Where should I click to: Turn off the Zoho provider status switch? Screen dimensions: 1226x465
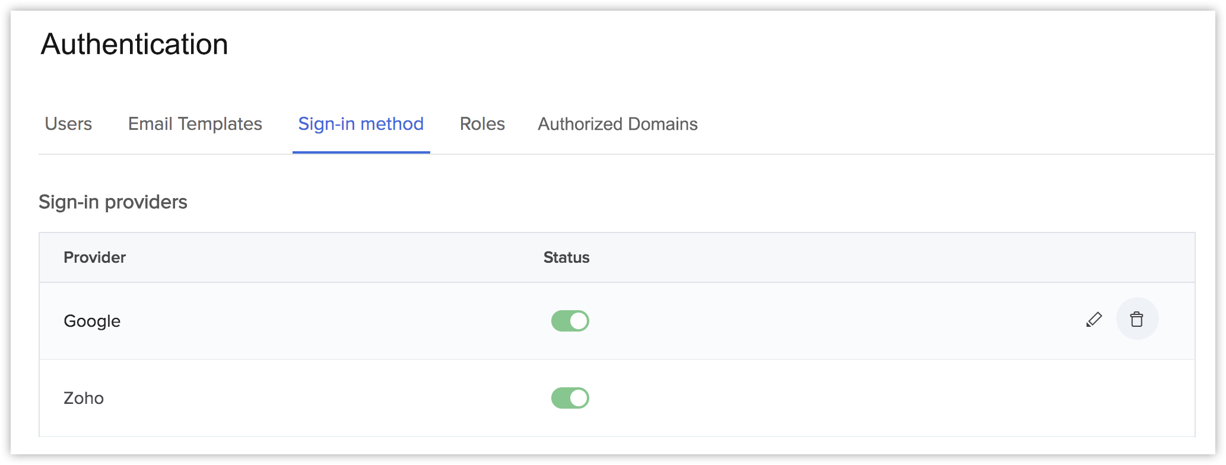pos(570,398)
